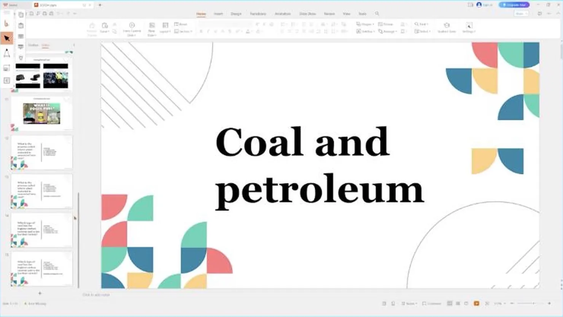Open the View ribbon tab
The width and height of the screenshot is (563, 317).
click(x=347, y=14)
